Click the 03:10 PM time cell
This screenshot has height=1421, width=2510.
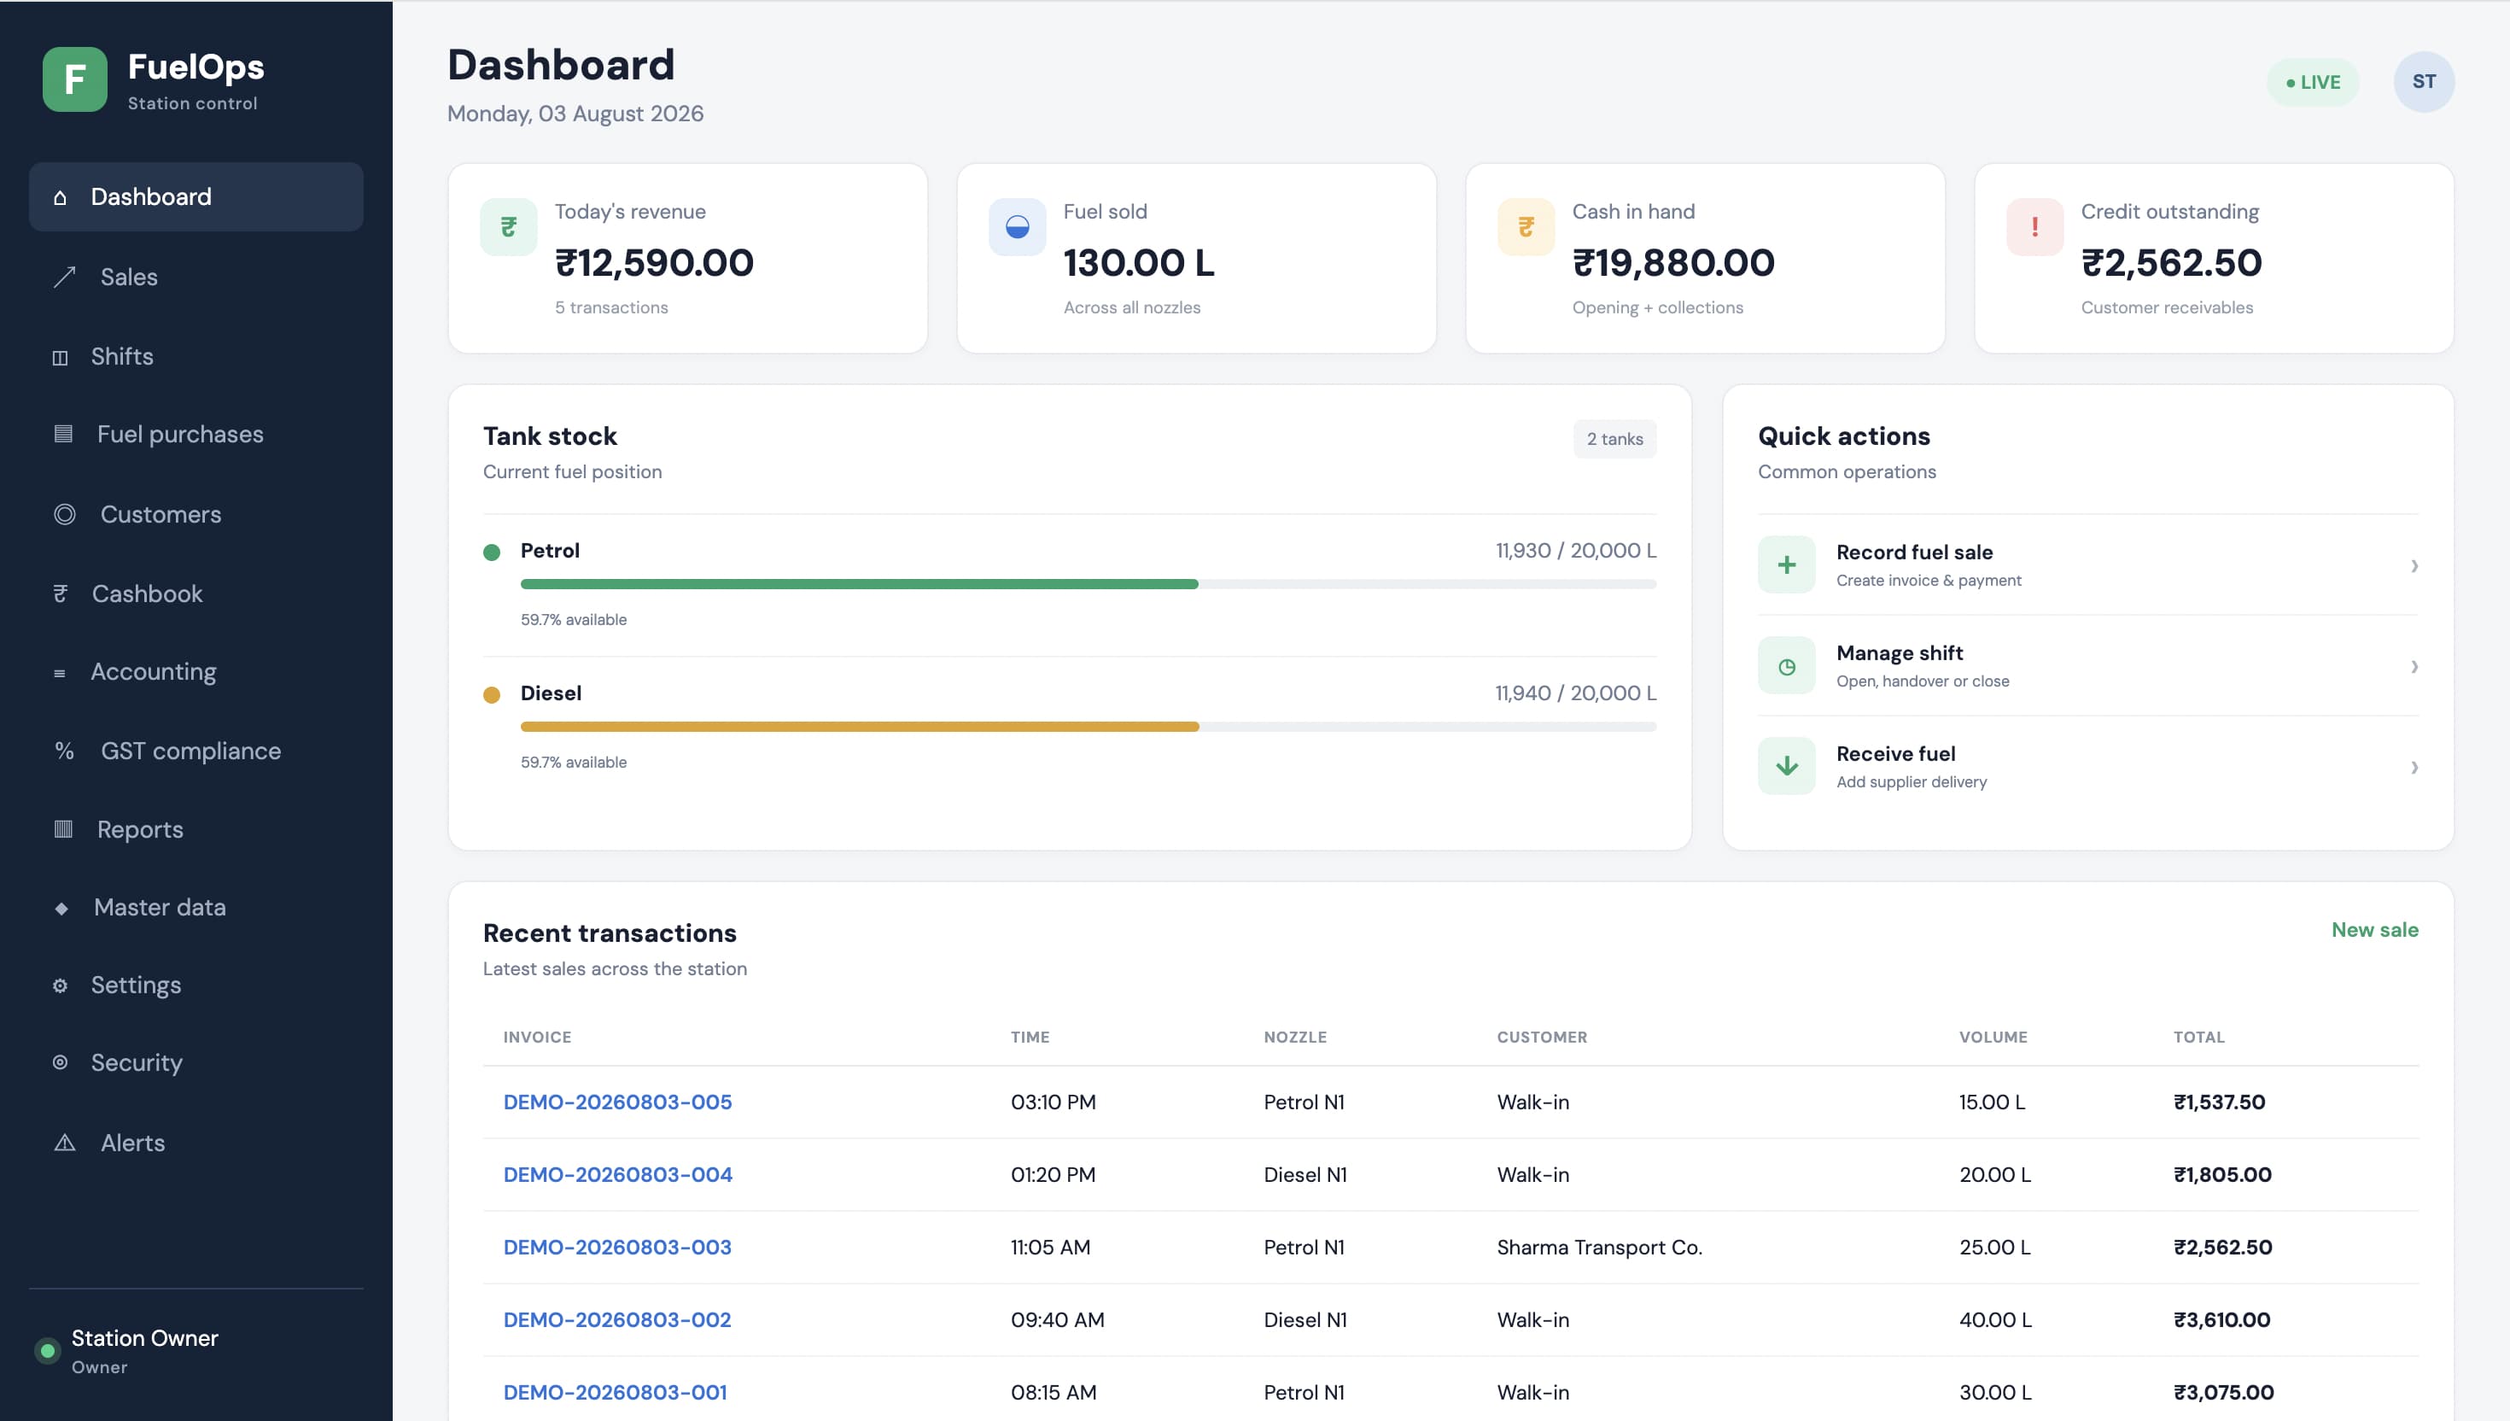coord(1053,1102)
